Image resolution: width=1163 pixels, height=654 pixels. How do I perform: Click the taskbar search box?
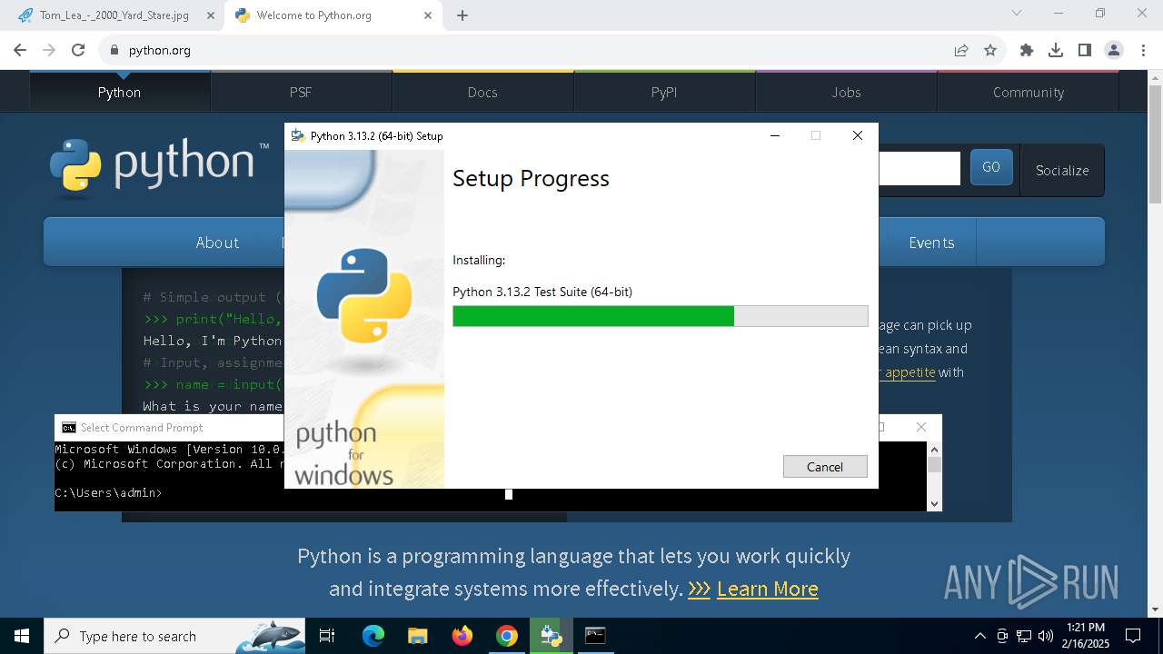point(174,636)
